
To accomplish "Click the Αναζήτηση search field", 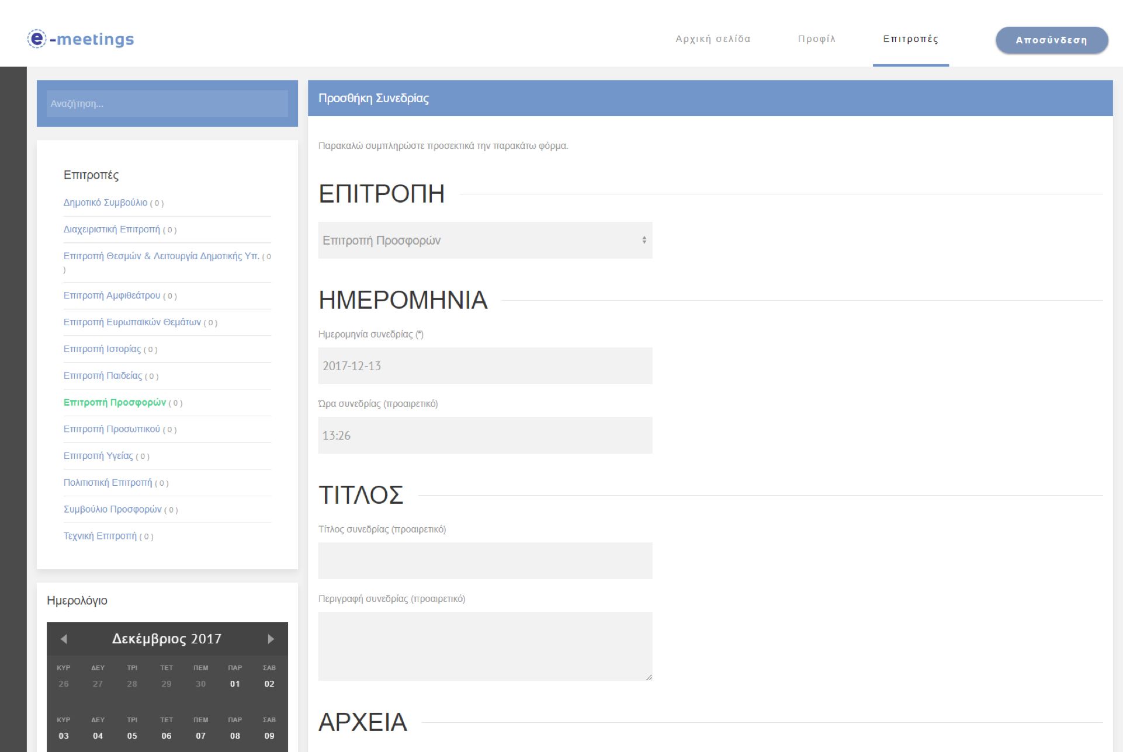I will coord(167,103).
